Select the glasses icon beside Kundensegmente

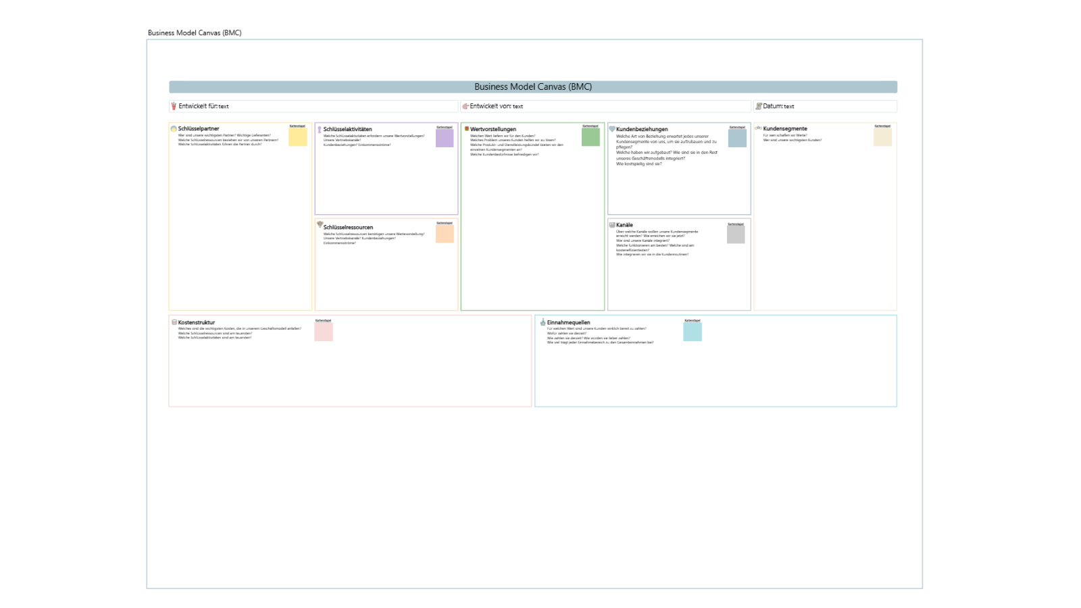[759, 128]
